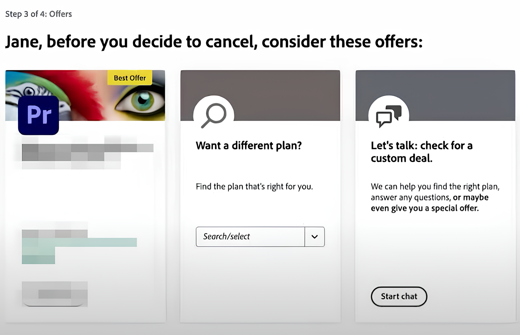Click 'Let's talk: check for a custom deal' heading

pos(422,152)
